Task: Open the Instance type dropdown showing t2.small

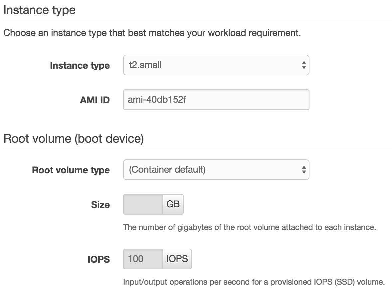Action: click(x=216, y=65)
